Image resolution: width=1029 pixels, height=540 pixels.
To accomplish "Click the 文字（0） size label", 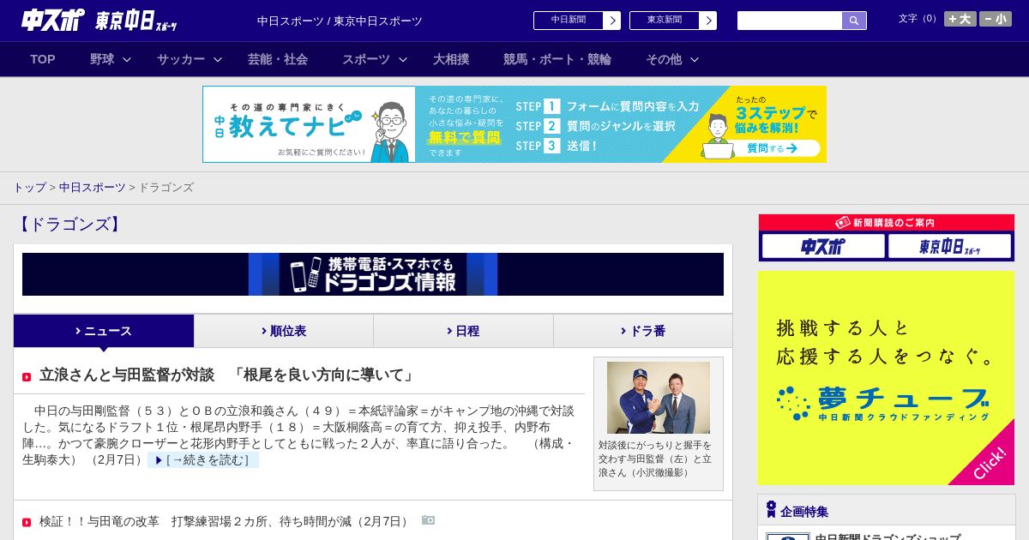I will click(919, 19).
